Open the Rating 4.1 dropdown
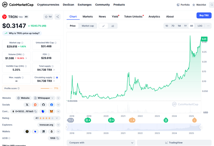 (x=47, y=118)
